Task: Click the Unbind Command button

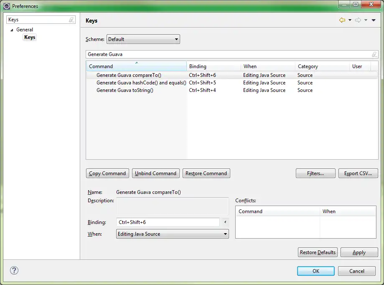Action: coord(156,173)
